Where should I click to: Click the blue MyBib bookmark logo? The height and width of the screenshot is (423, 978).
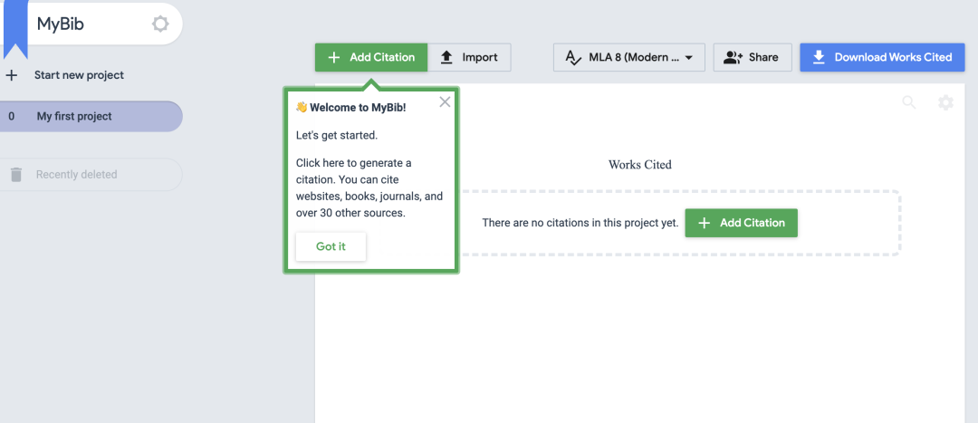pos(15,28)
